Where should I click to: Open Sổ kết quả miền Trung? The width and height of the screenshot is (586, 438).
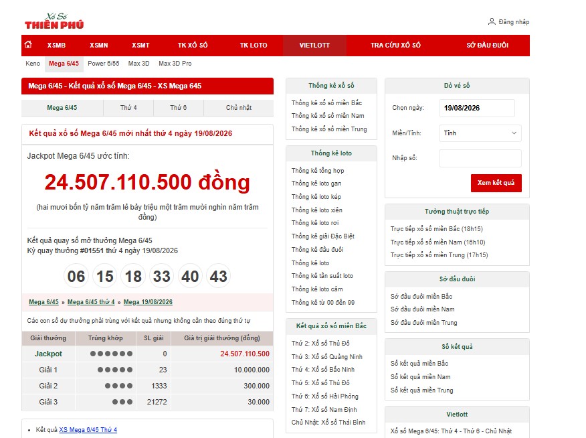(421, 390)
